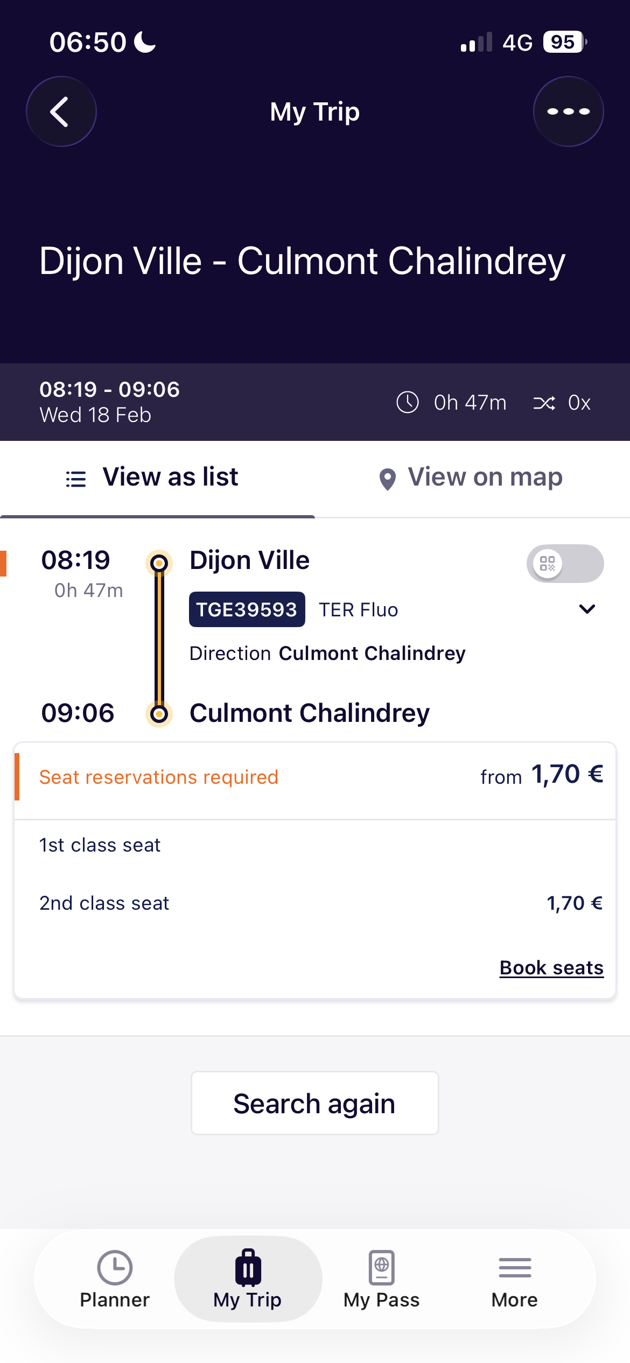The width and height of the screenshot is (630, 1363).
Task: Open the More hamburger menu
Action: (x=514, y=1279)
